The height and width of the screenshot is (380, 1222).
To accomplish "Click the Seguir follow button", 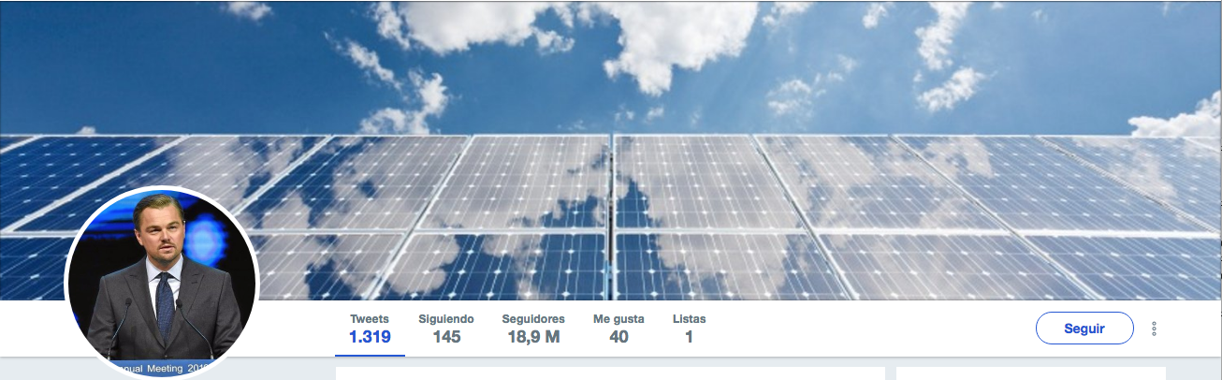I will 1084,329.
